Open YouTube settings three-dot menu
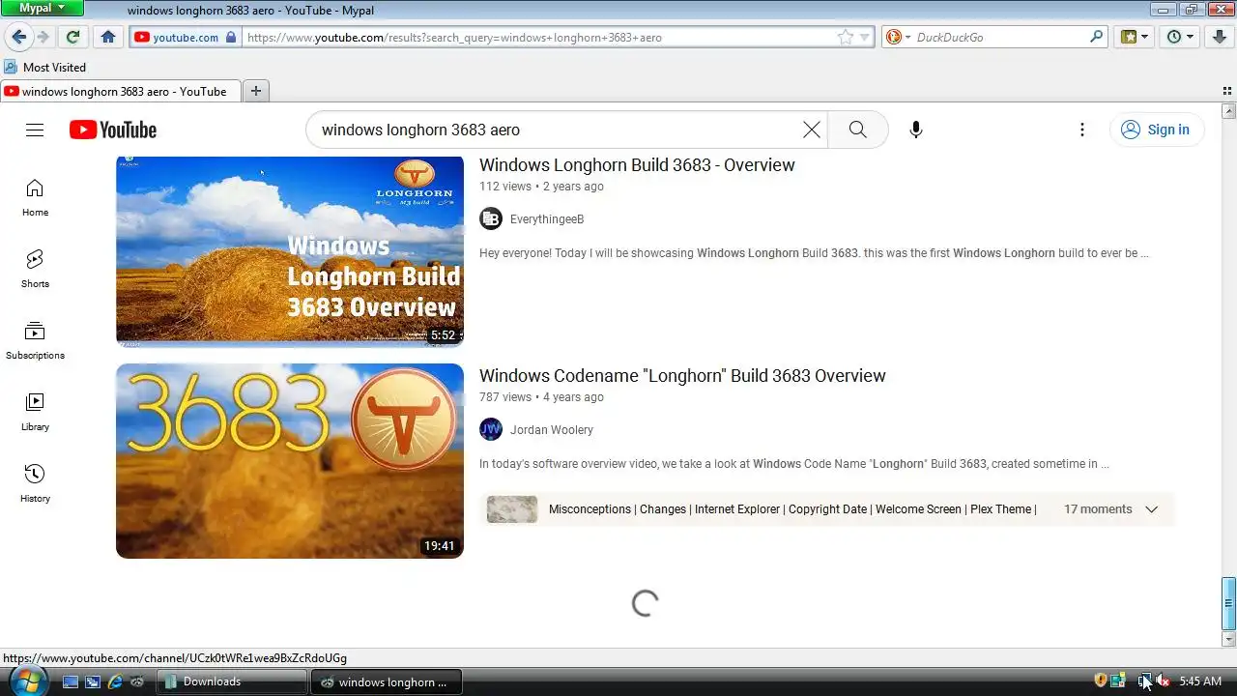This screenshot has height=696, width=1237. [1082, 130]
